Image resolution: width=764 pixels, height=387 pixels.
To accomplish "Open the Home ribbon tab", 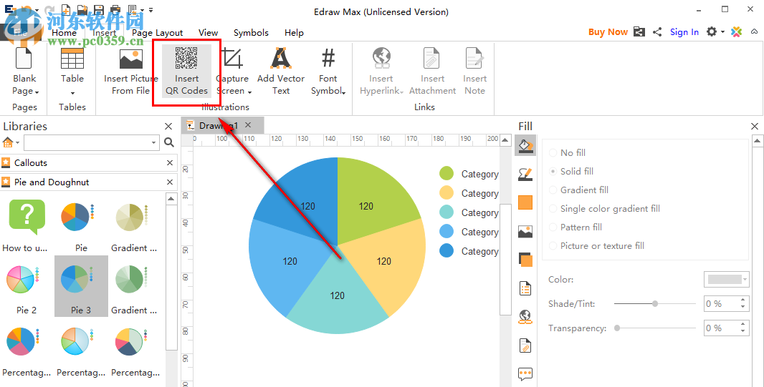I will 64,33.
